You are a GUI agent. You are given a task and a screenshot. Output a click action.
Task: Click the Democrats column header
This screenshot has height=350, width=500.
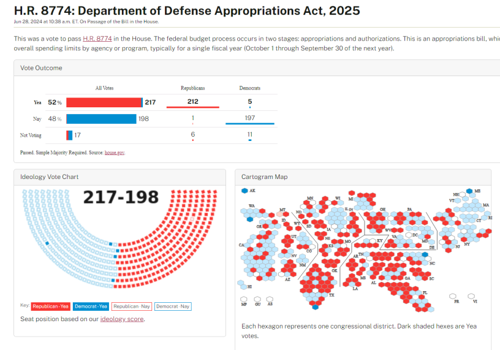tap(249, 88)
